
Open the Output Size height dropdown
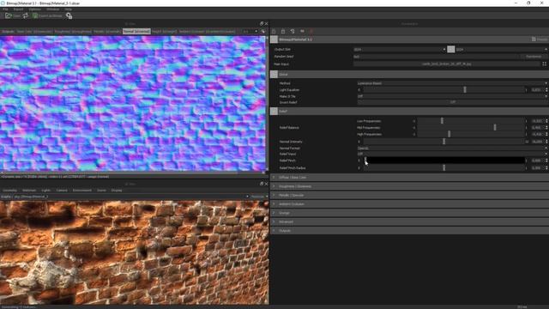[x=501, y=50]
